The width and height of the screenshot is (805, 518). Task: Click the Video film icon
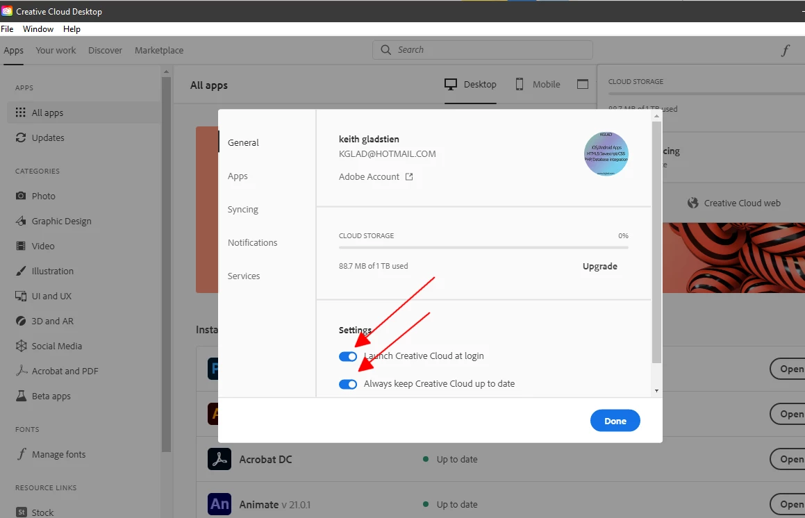[21, 246]
